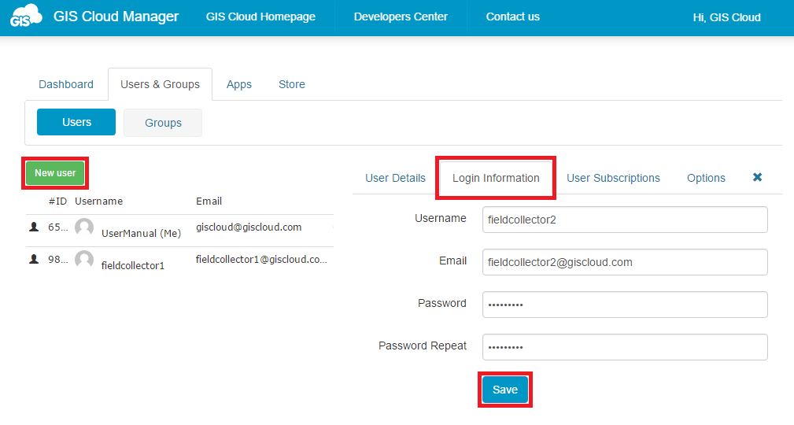
Task: Switch to the Dashboard tab
Action: (66, 84)
